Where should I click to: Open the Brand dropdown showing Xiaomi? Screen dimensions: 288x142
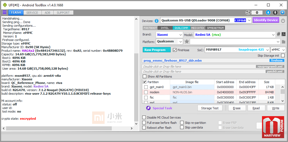point(169,35)
